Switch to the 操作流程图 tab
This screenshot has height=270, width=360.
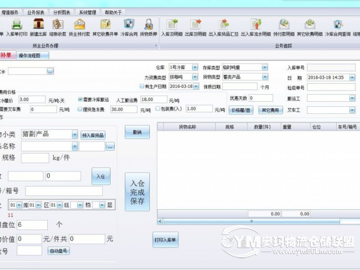[x=32, y=55]
